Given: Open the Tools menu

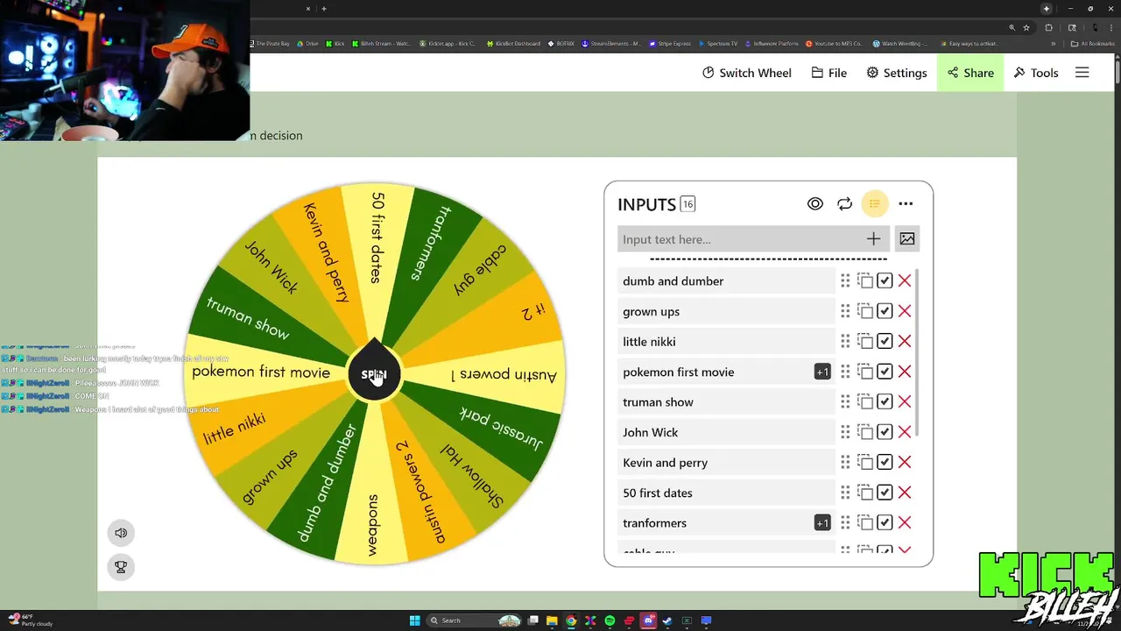Looking at the screenshot, I should click(1036, 73).
